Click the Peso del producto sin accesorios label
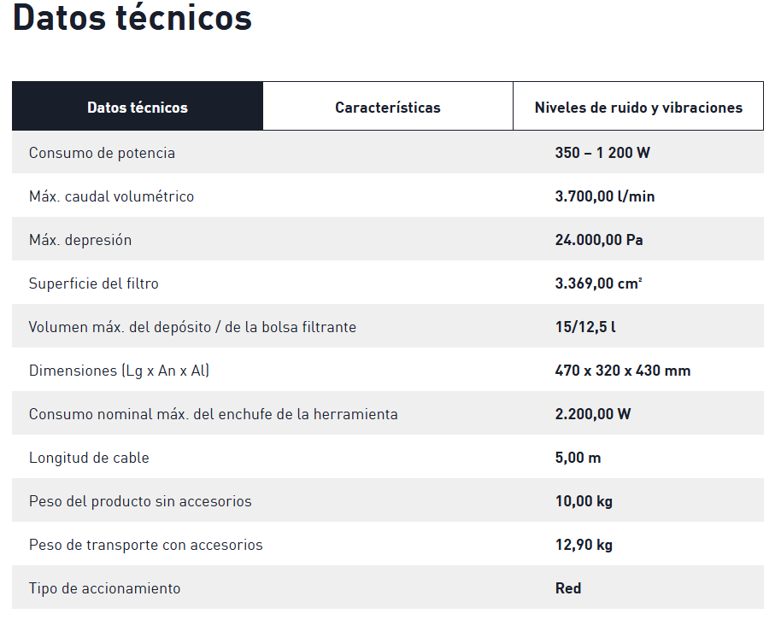Image resolution: width=781 pixels, height=631 pixels. 140,501
